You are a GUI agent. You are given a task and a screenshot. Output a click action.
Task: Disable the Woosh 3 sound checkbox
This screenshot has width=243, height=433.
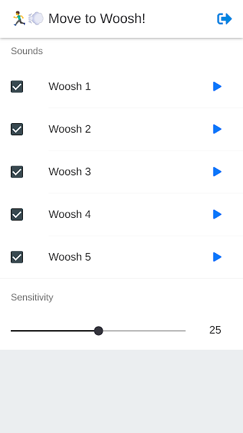coord(17,172)
